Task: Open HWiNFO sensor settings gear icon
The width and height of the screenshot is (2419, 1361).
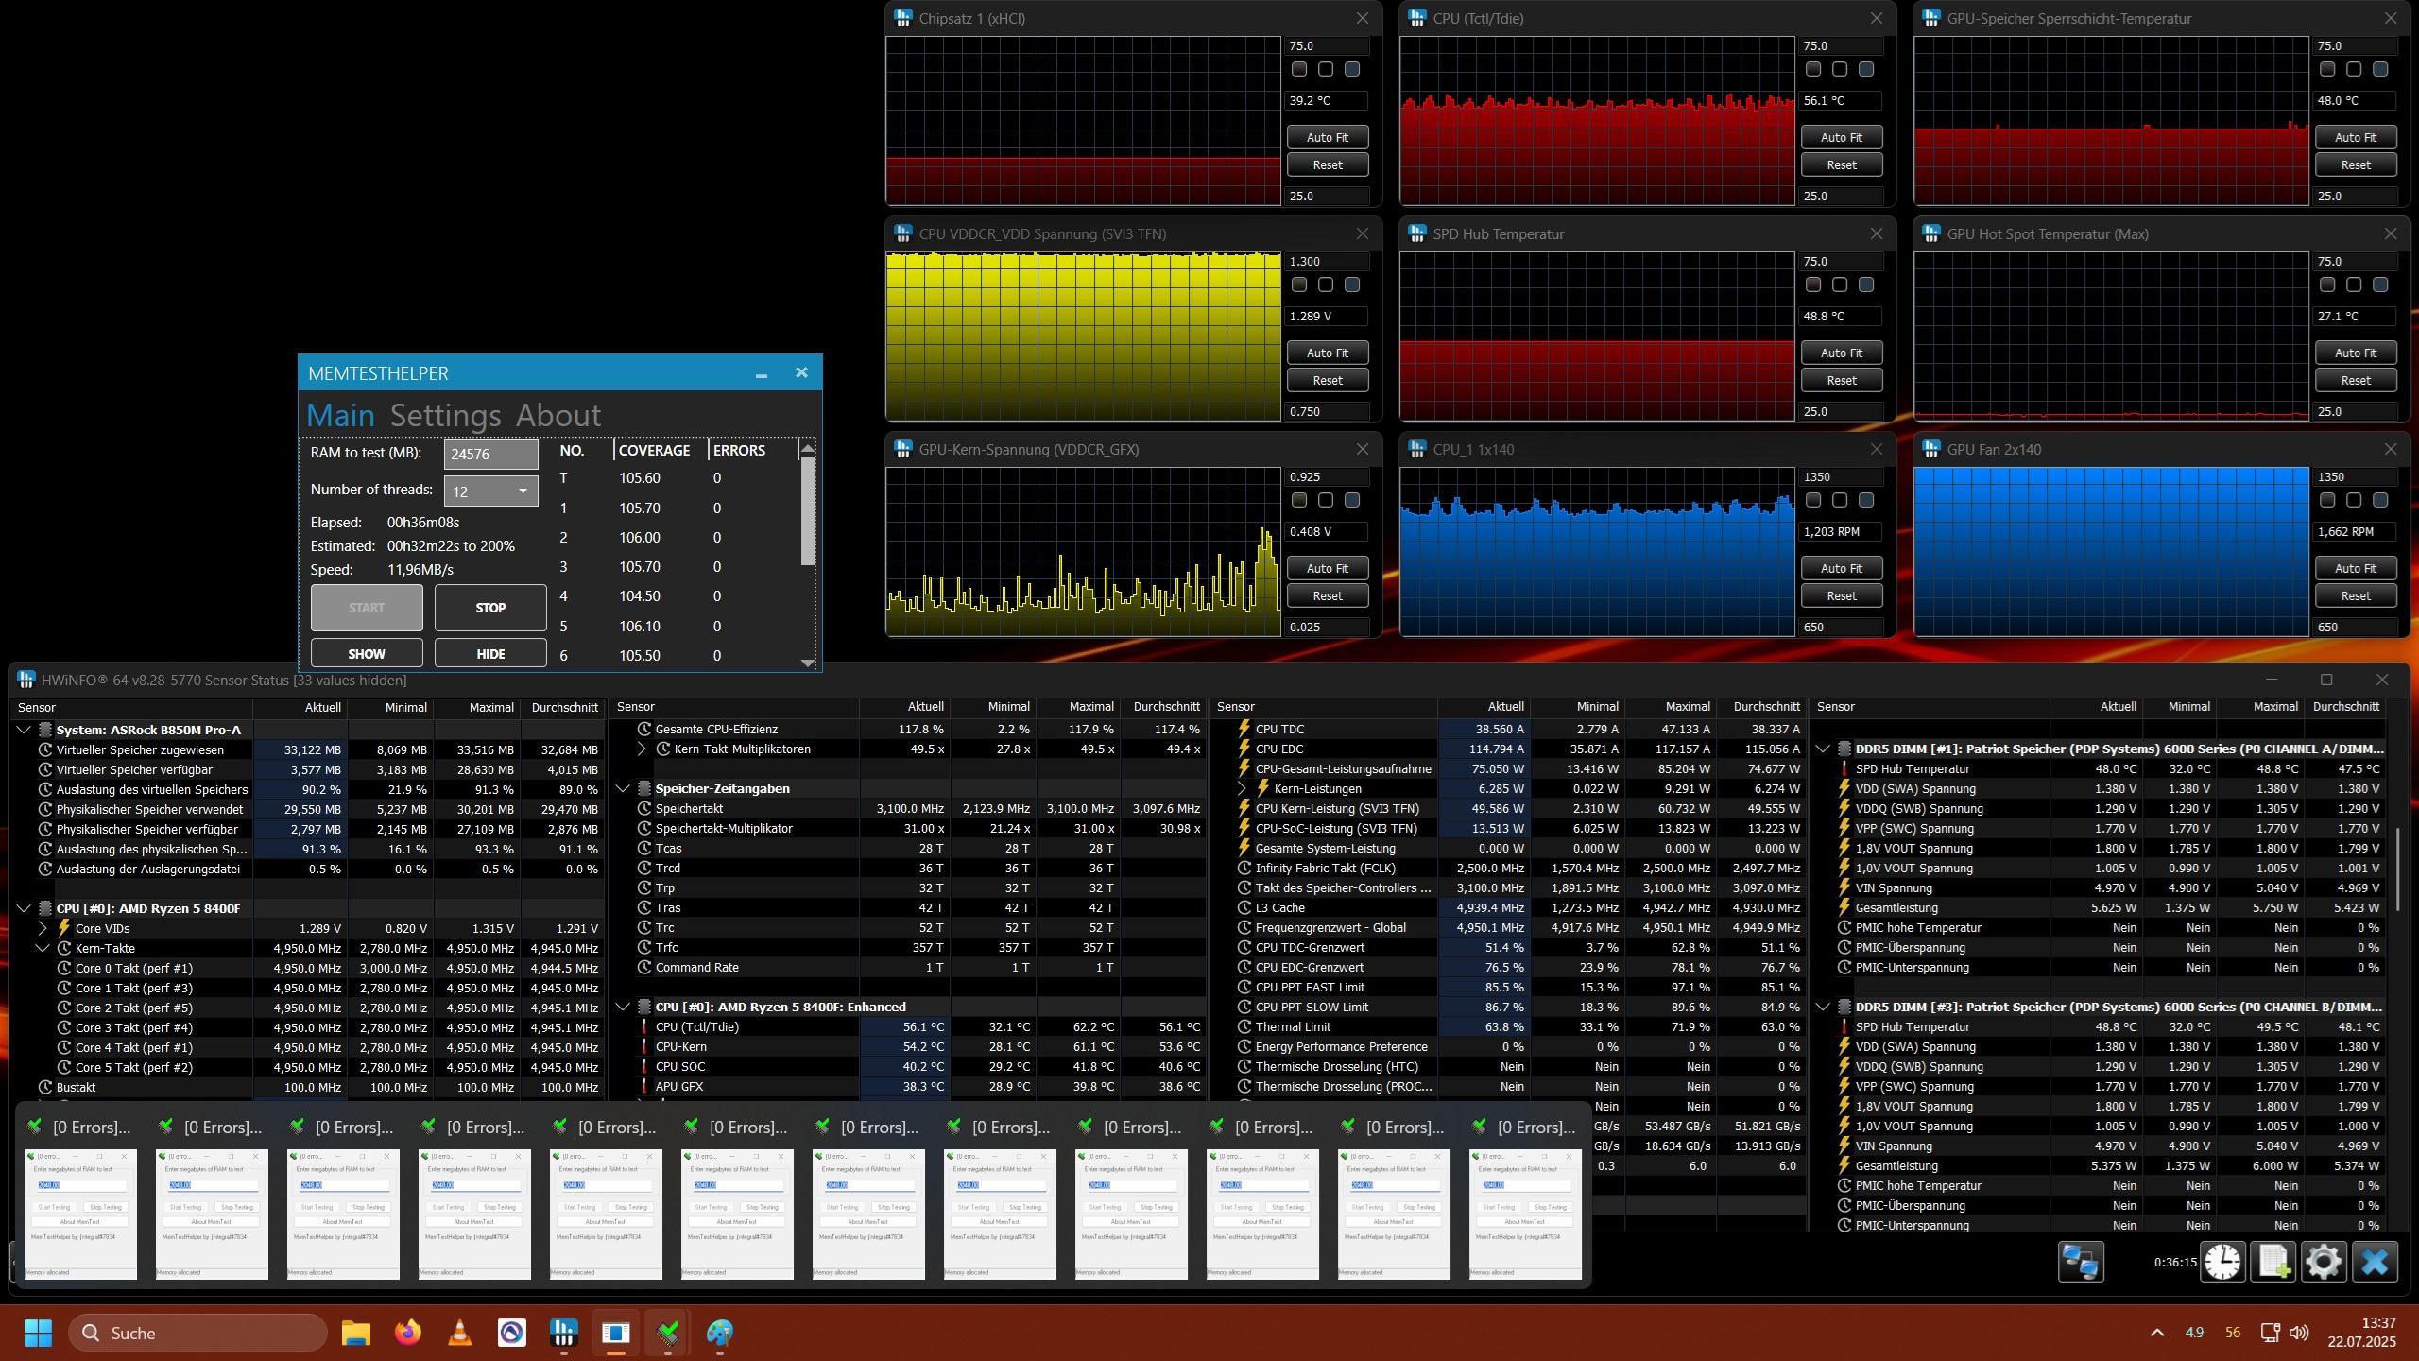Action: coord(2324,1262)
